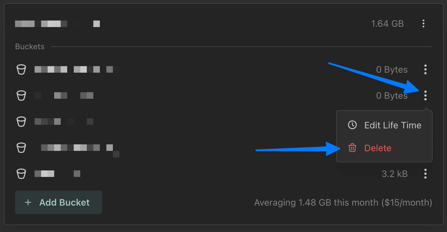Click the blurred name of the top storage item
Viewport: 447px width, 232px height.
click(57, 24)
